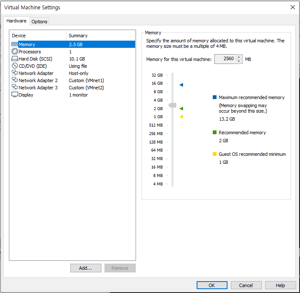Click the 4 MB slider scale label
The image size is (300, 293).
[158, 184]
